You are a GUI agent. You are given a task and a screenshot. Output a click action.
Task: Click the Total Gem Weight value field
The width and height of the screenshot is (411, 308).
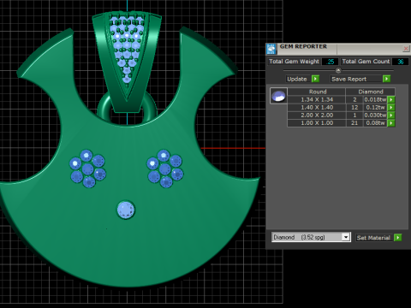(x=330, y=62)
